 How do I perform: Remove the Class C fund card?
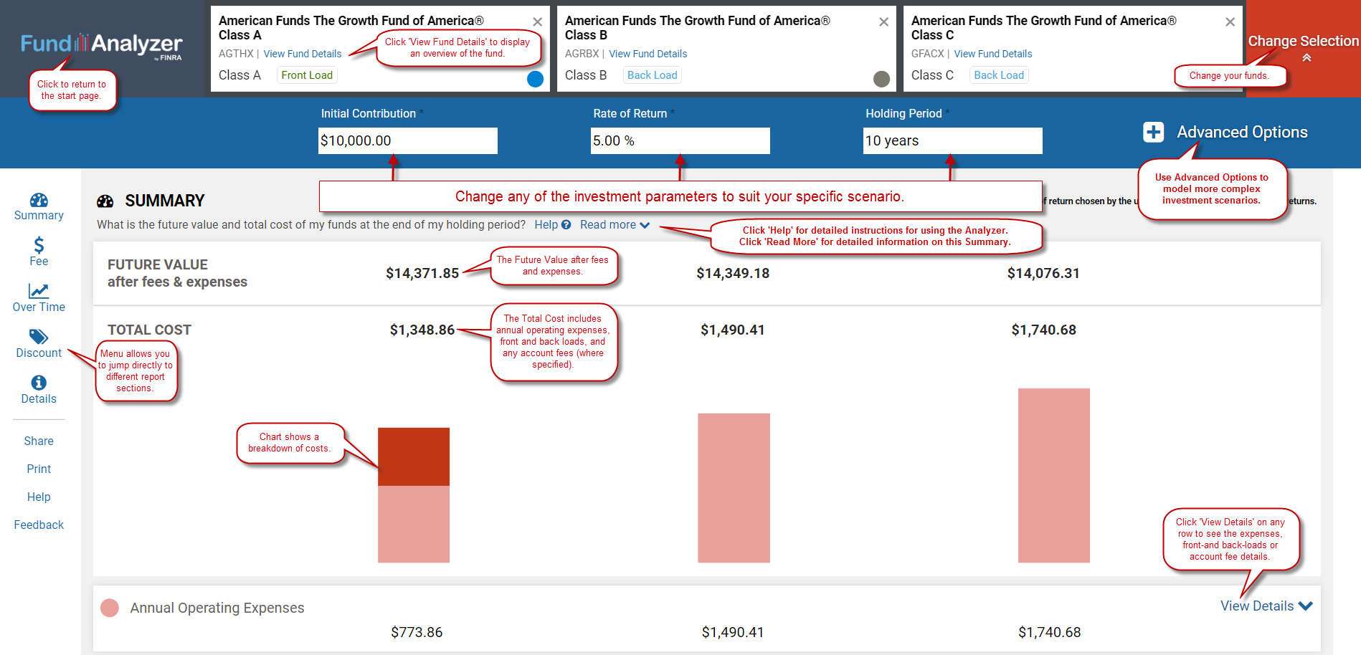pyautogui.click(x=1230, y=22)
